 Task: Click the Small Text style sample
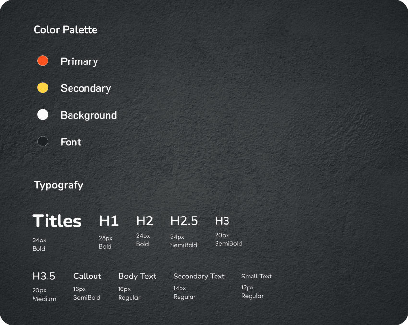point(256,276)
